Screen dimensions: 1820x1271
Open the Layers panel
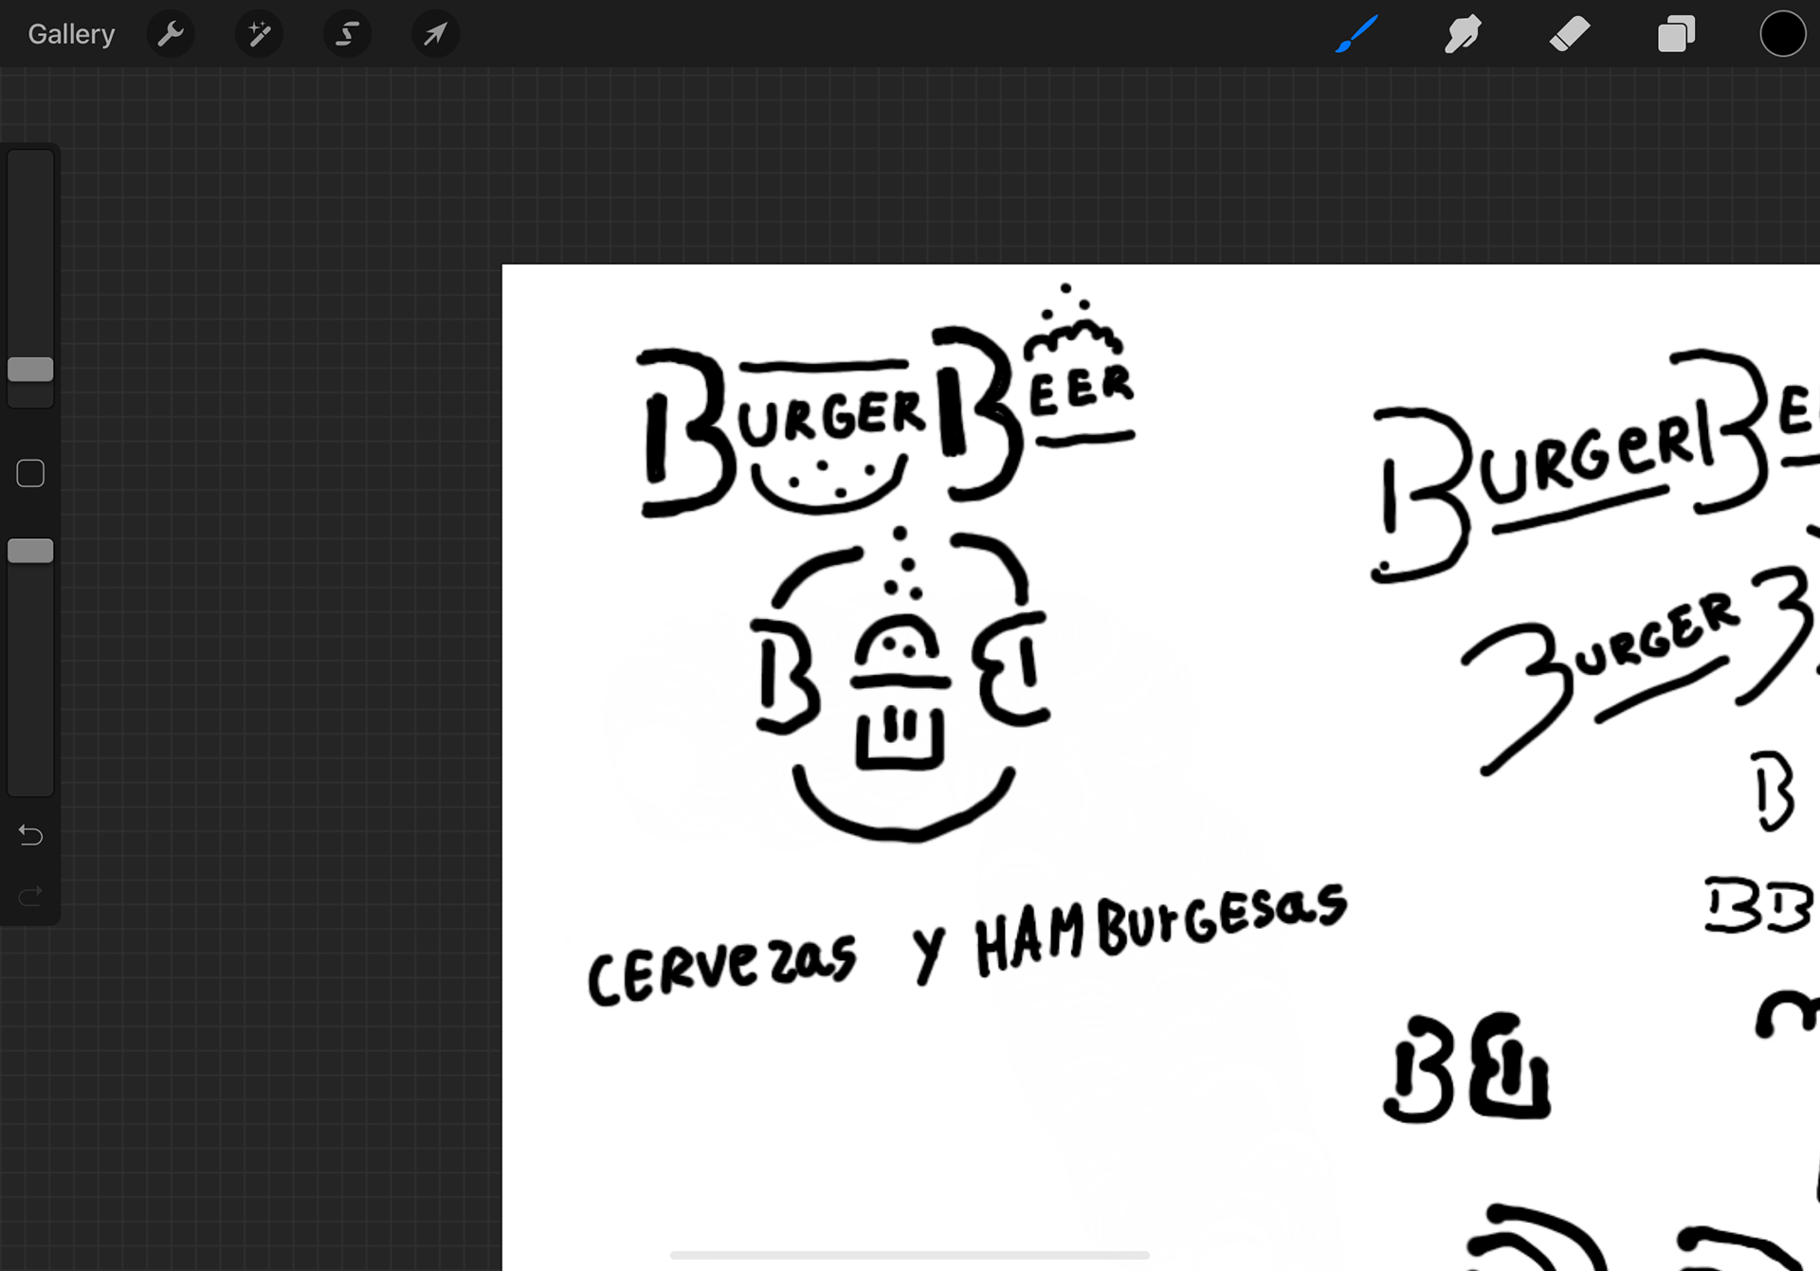[1676, 34]
